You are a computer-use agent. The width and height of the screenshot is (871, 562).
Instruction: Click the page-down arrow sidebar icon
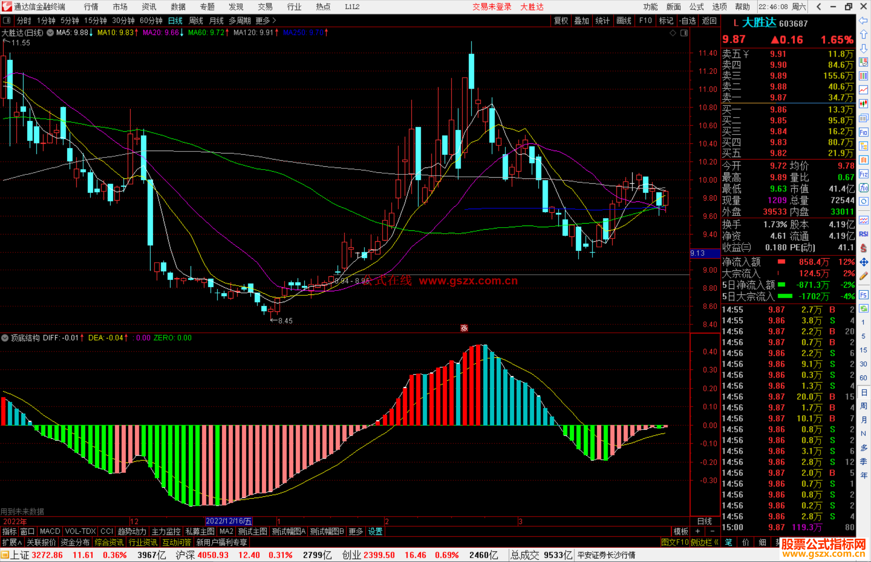(863, 48)
